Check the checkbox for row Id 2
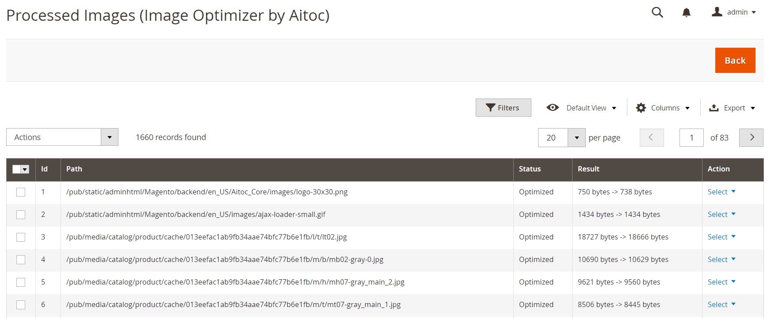 click(21, 215)
